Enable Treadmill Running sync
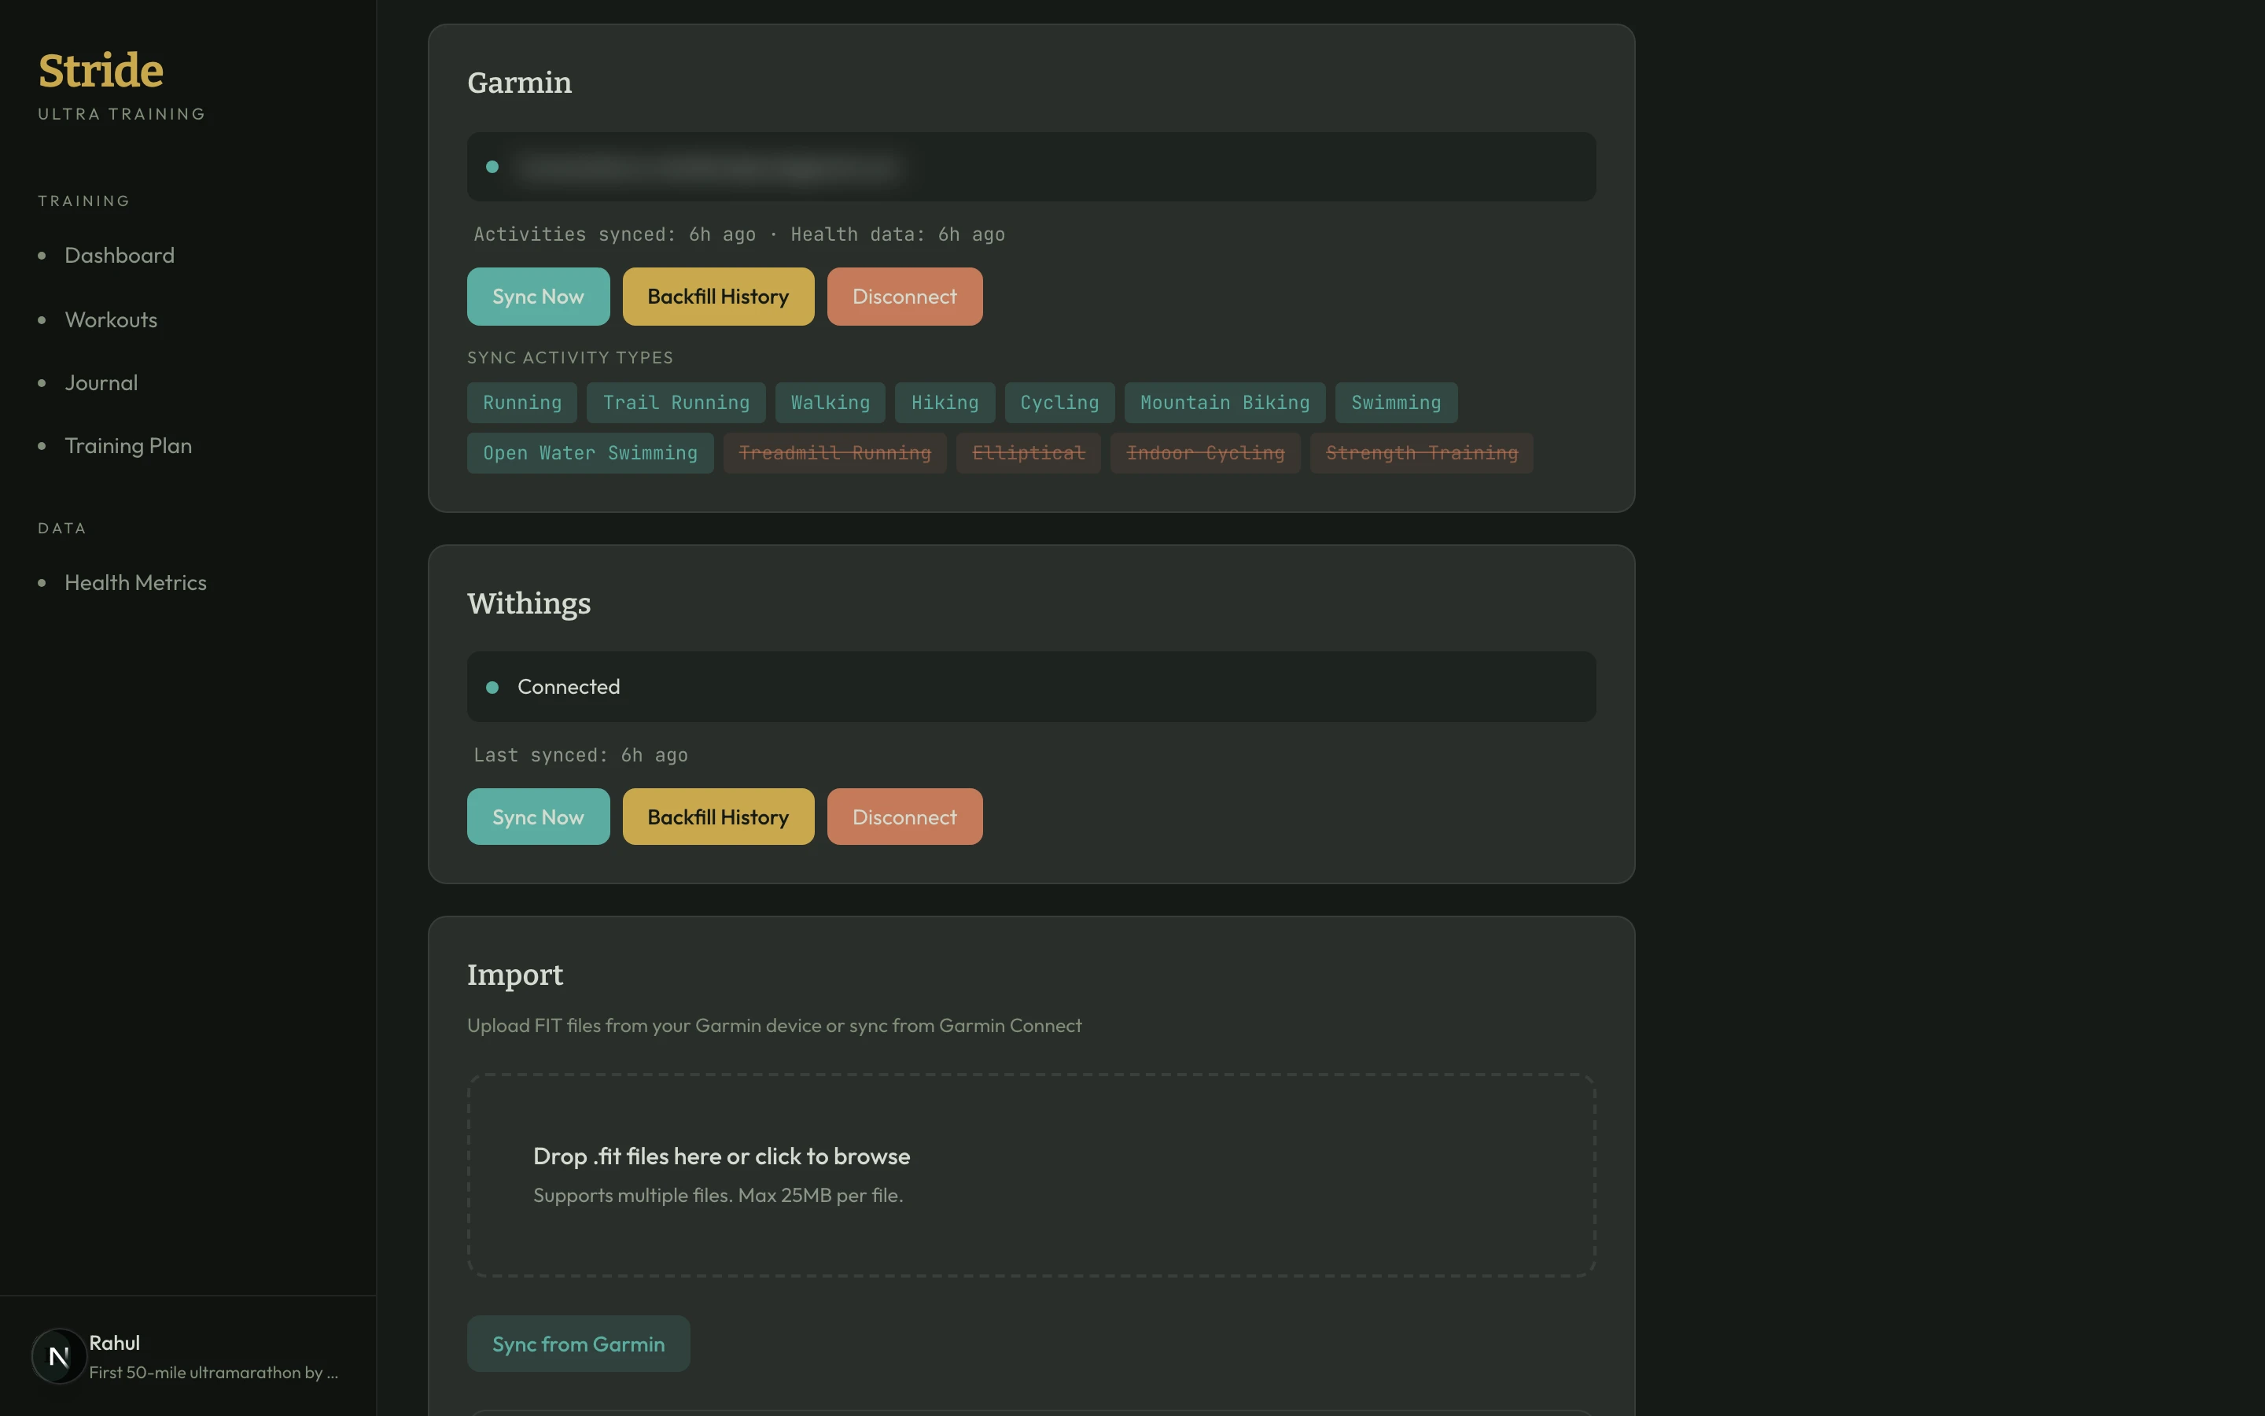The height and width of the screenshot is (1416, 2265). pos(835,453)
